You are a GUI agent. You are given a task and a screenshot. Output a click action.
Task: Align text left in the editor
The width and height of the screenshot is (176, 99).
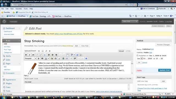pos(49,55)
